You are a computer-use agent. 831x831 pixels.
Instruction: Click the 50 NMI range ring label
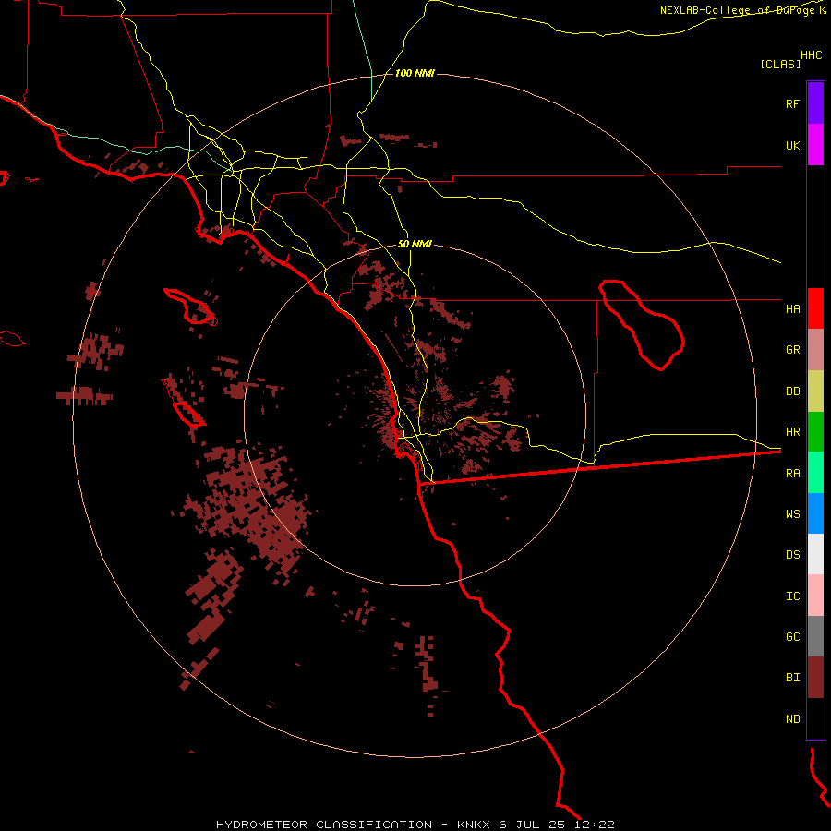[x=415, y=244]
